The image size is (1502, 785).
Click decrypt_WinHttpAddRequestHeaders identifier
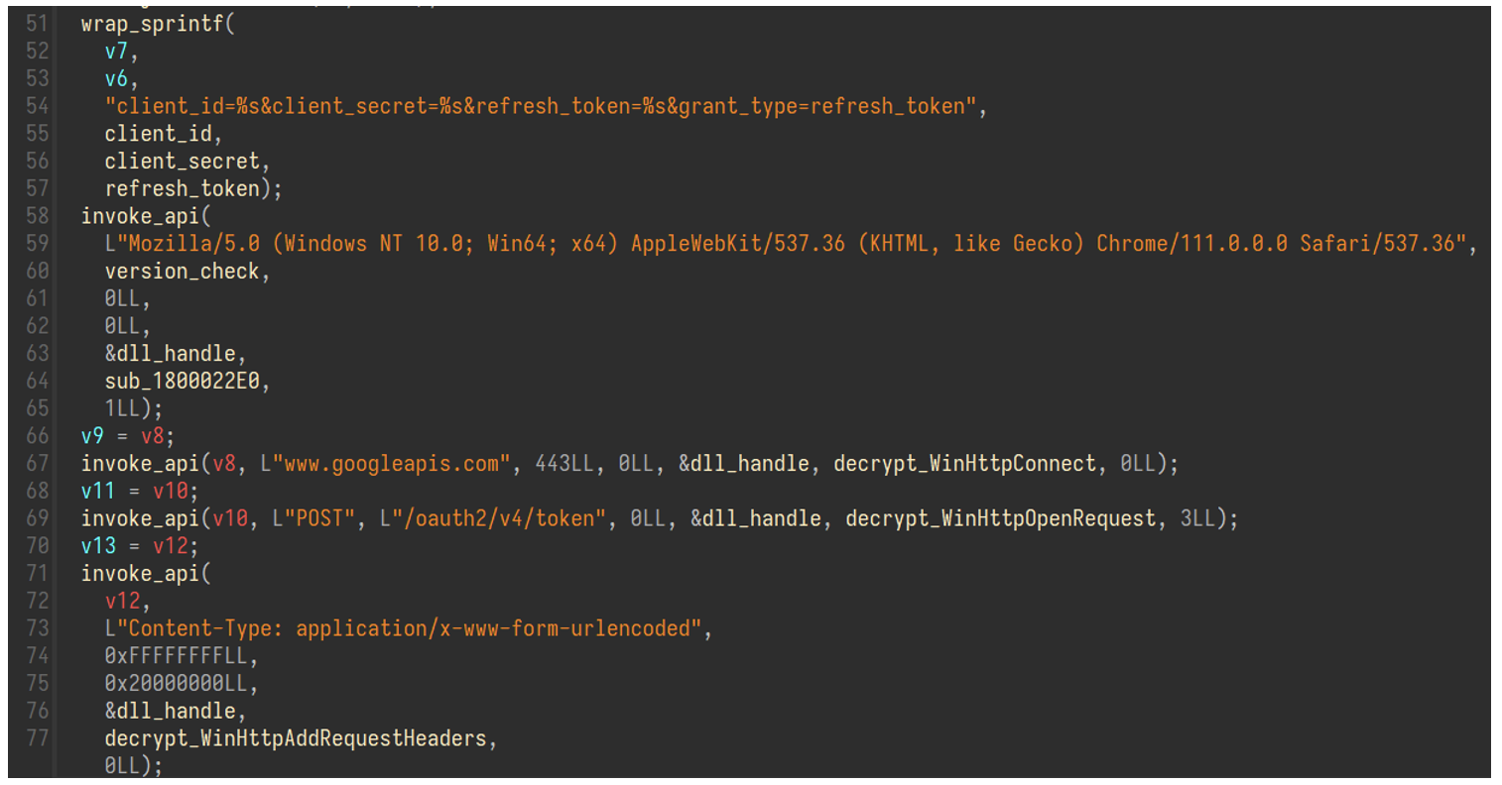tap(296, 738)
